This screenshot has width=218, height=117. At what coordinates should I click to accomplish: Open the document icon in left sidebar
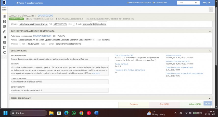tap(5, 16)
